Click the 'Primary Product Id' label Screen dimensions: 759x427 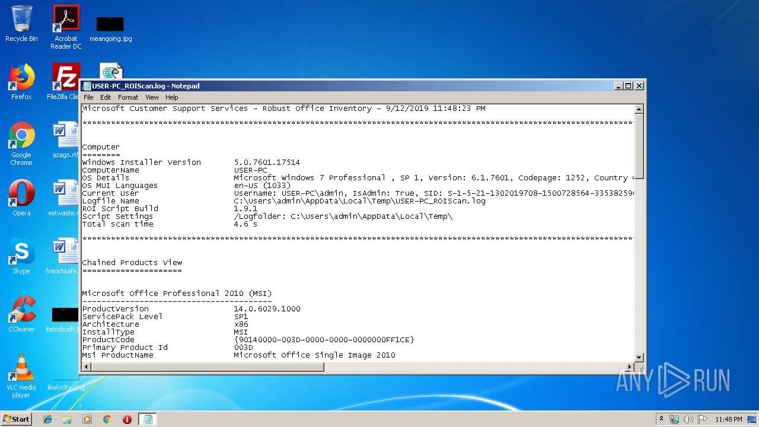(125, 348)
